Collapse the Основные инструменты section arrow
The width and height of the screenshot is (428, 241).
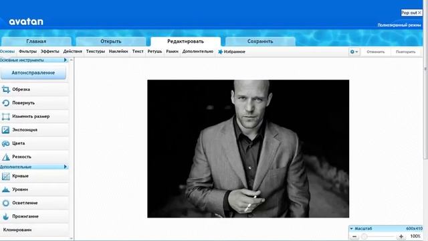[66, 60]
